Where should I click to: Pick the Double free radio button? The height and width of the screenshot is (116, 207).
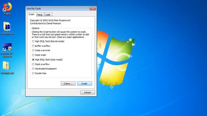click(39, 73)
